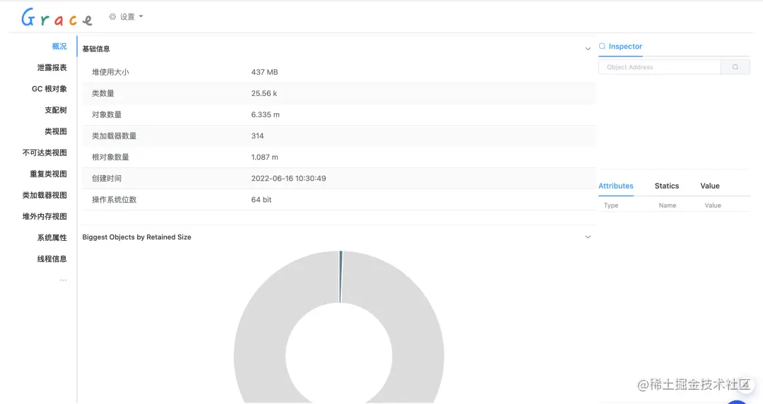This screenshot has width=763, height=404.
Task: Open the 泄露报表 sidebar item
Action: [x=52, y=68]
